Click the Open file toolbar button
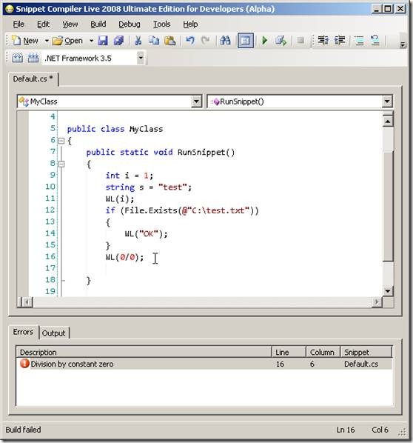Viewport: 413px width, 443px height. pos(67,41)
